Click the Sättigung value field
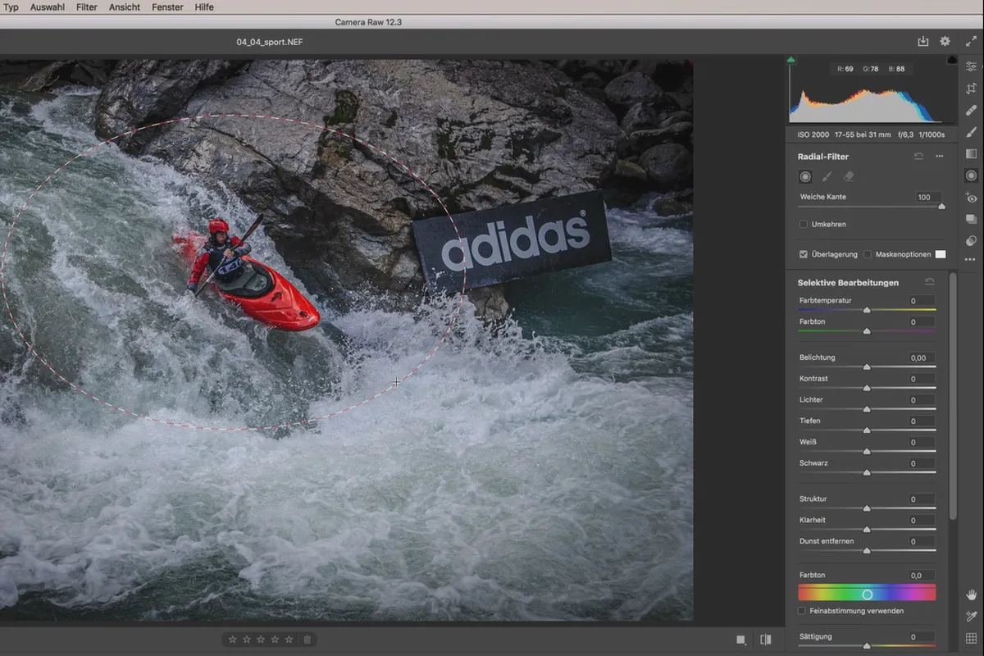The width and height of the screenshot is (984, 656). pos(921,637)
